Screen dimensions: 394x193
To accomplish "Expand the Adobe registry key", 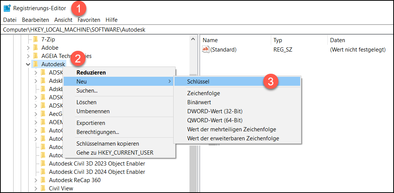I will tap(28, 48).
